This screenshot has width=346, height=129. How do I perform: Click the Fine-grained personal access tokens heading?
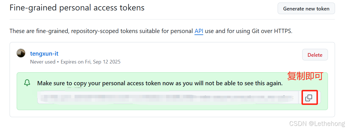[77, 8]
